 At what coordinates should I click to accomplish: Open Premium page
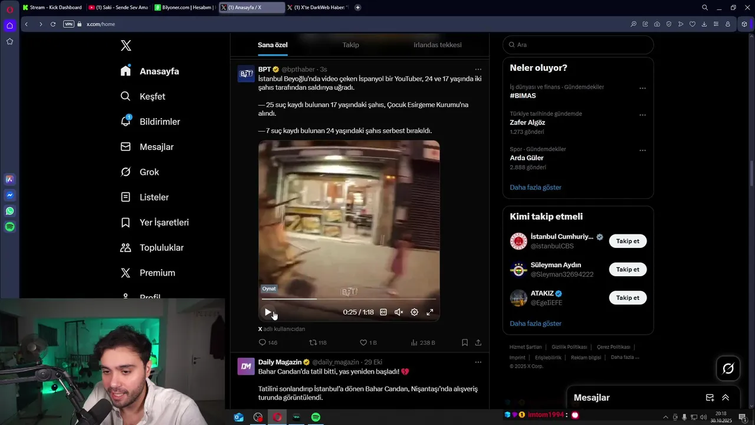tap(147, 273)
